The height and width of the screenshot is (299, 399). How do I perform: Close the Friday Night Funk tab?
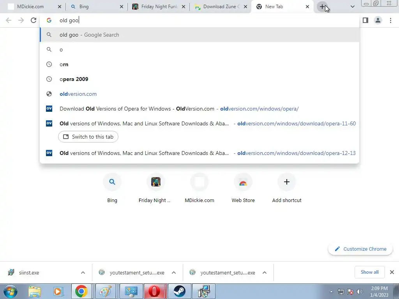pyautogui.click(x=184, y=7)
